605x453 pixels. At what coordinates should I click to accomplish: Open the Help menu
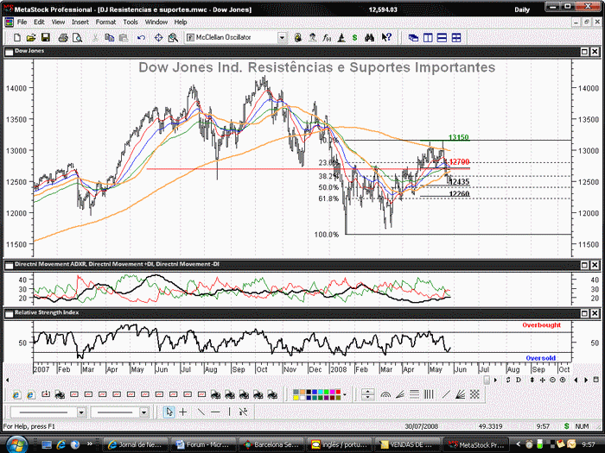tap(180, 22)
